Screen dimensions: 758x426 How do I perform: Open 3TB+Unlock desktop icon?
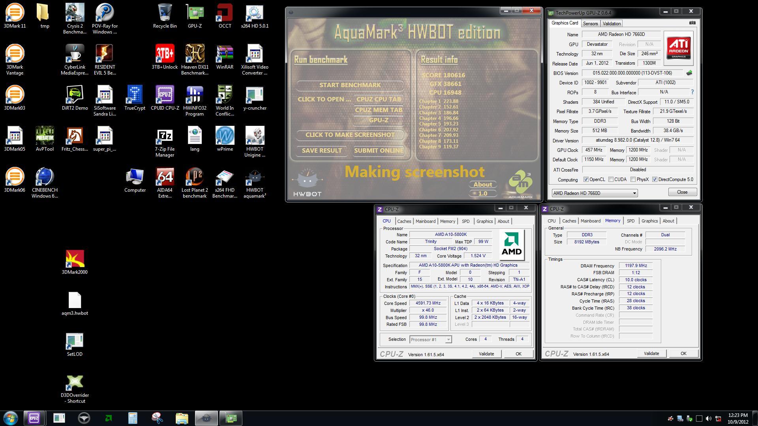[165, 57]
